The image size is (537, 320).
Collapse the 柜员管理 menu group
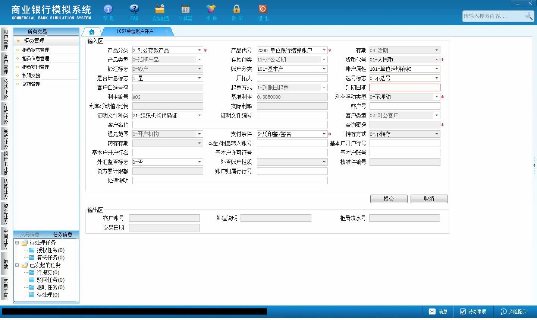[18, 41]
